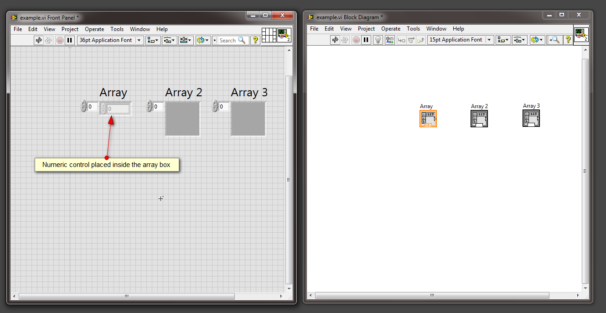The image size is (606, 313).
Task: Open the Window menu on the block diagram
Action: point(436,28)
